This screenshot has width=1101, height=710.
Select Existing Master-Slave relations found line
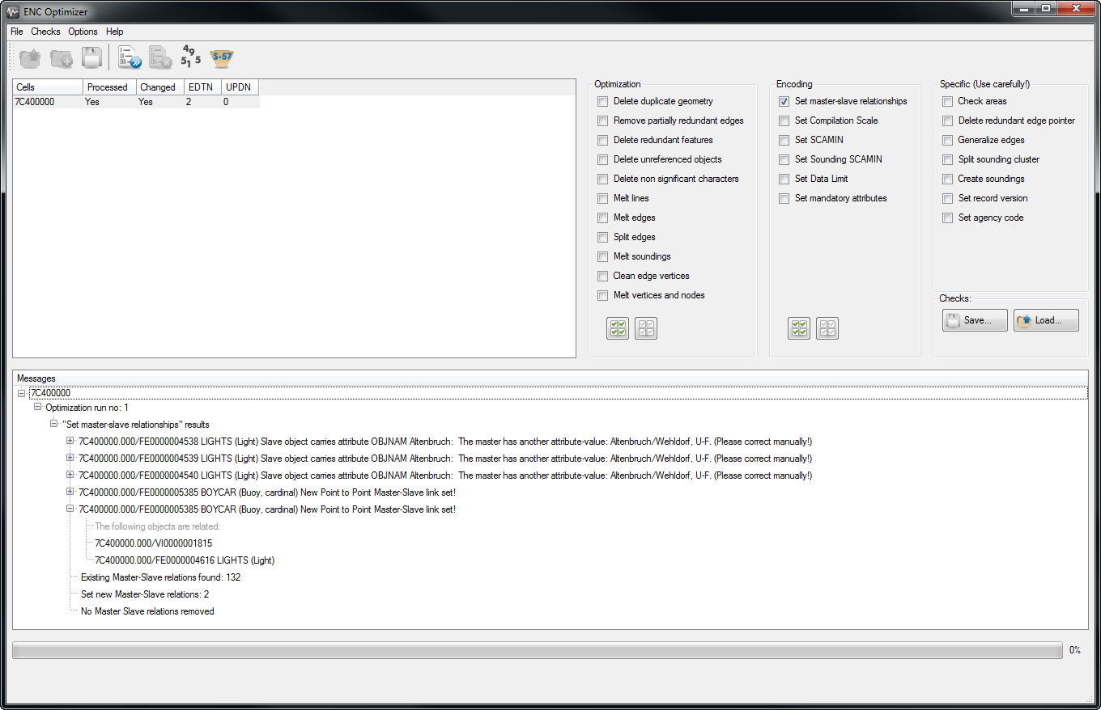click(x=160, y=577)
